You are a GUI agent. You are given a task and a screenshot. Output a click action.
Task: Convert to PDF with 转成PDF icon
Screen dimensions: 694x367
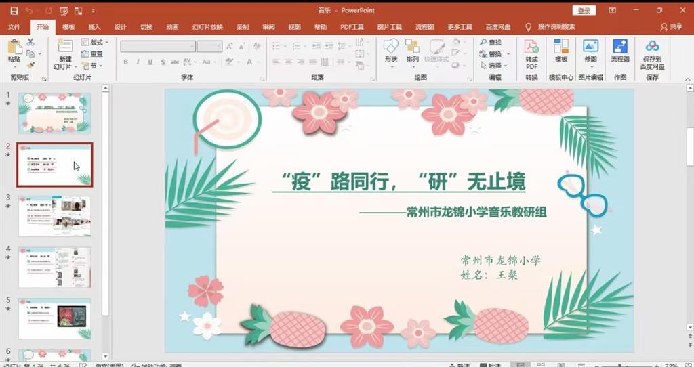[x=531, y=54]
